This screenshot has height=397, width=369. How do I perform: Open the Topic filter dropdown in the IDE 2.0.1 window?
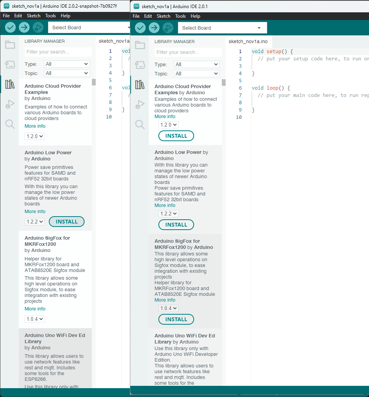(196, 74)
